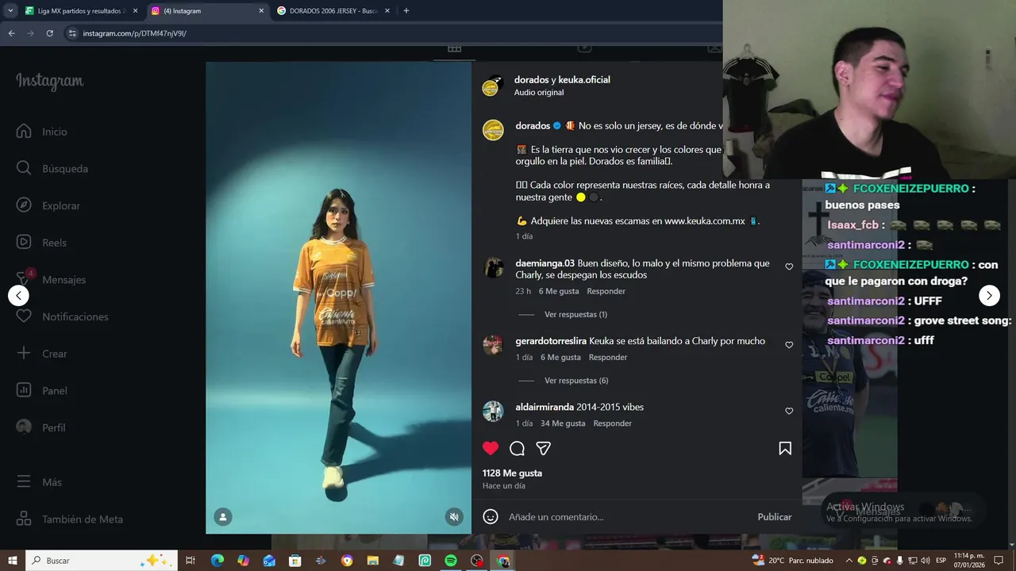Unlike the post with the red heart

click(491, 448)
